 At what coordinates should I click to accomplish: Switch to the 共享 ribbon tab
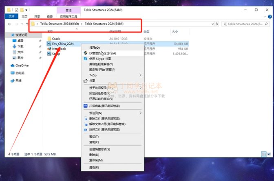37,17
